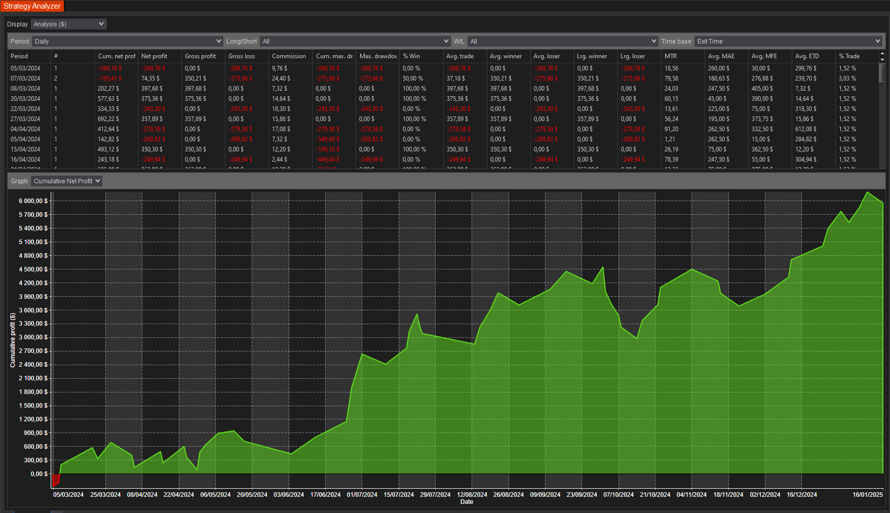The image size is (890, 513).
Task: Click the table scrollbar up arrow
Action: point(882,53)
